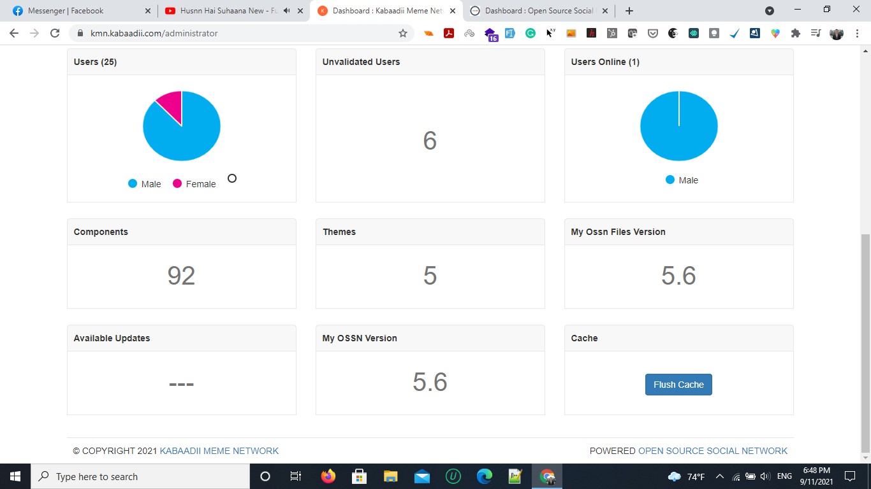The height and width of the screenshot is (489, 871).
Task: Open the Open Source Social Network link
Action: point(712,451)
